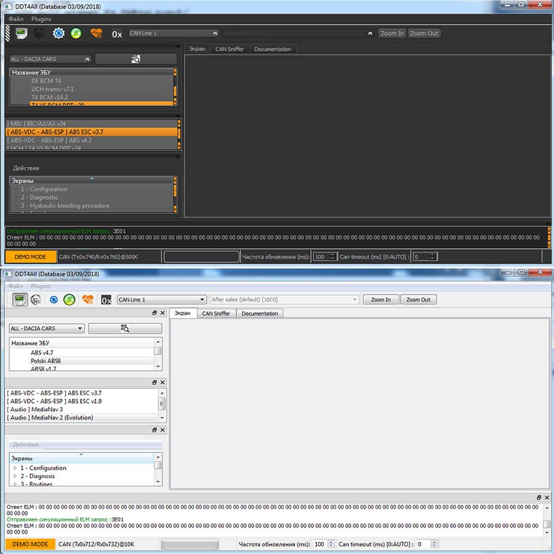Select the Экран tab in the light window
The height and width of the screenshot is (554, 554).
(x=183, y=313)
